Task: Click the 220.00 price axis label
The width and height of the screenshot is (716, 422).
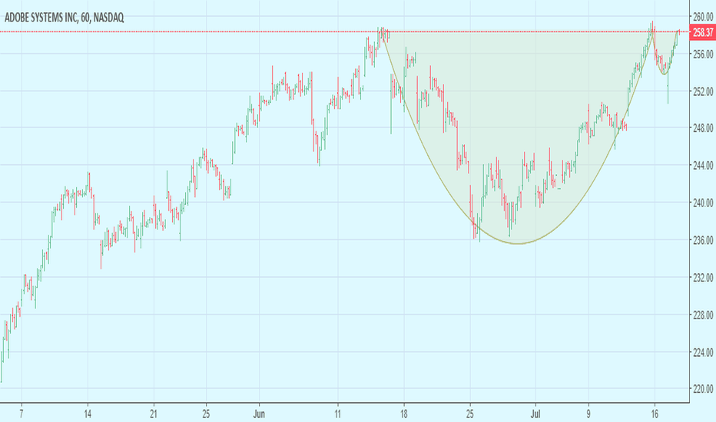Action: (703, 389)
